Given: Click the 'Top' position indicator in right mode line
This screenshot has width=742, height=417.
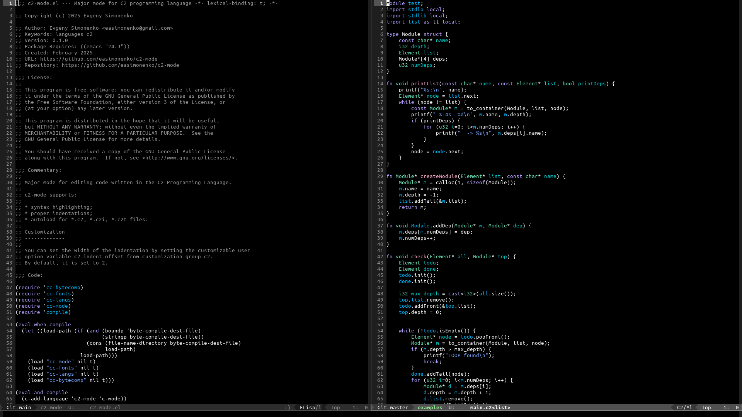Looking at the screenshot, I should [706, 408].
